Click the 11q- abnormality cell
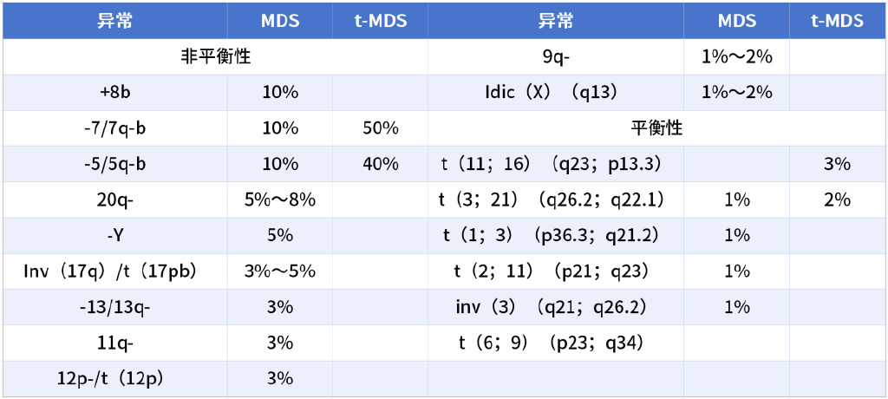This screenshot has width=888, height=399. pos(115,343)
